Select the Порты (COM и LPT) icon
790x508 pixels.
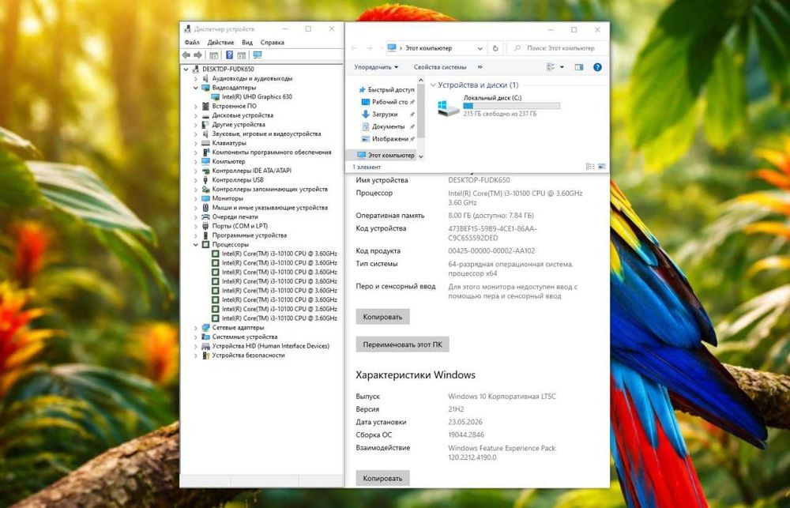pos(205,226)
